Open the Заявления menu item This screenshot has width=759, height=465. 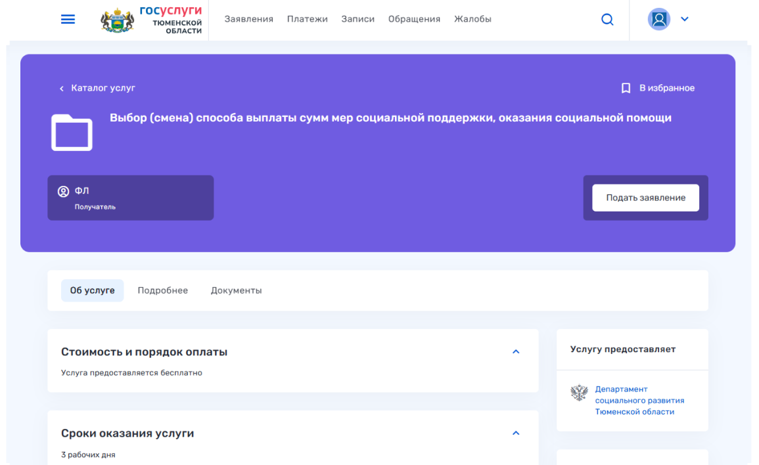pos(248,19)
